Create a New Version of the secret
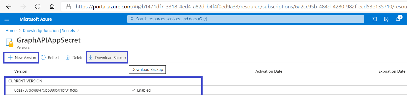The width and height of the screenshot is (407, 95). coord(22,57)
